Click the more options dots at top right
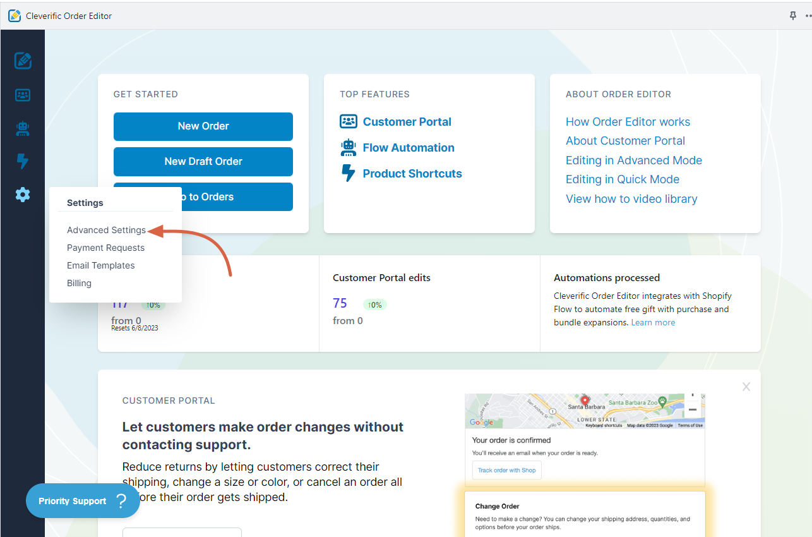Viewport: 812px width, 537px height. click(808, 15)
